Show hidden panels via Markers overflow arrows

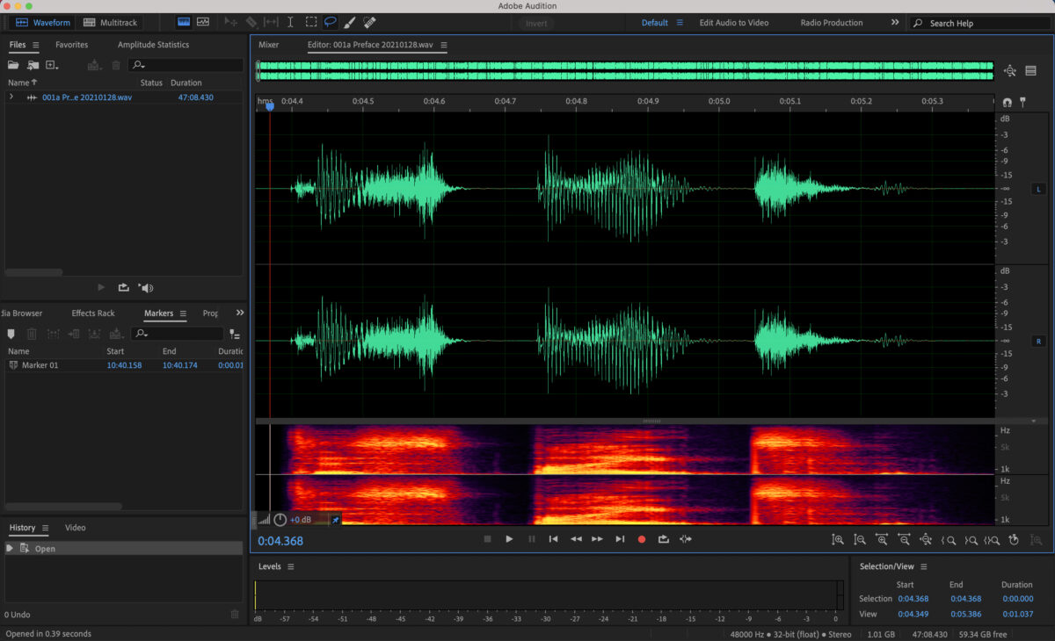[240, 313]
